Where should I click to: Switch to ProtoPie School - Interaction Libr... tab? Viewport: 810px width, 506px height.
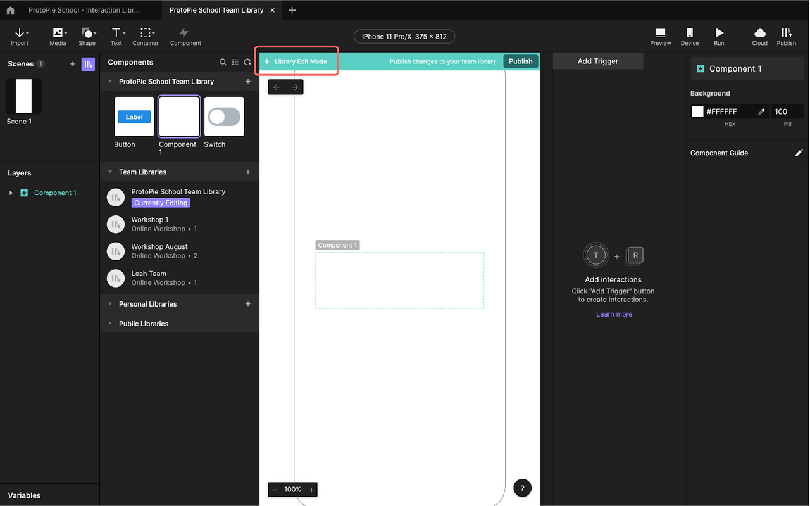coord(85,10)
